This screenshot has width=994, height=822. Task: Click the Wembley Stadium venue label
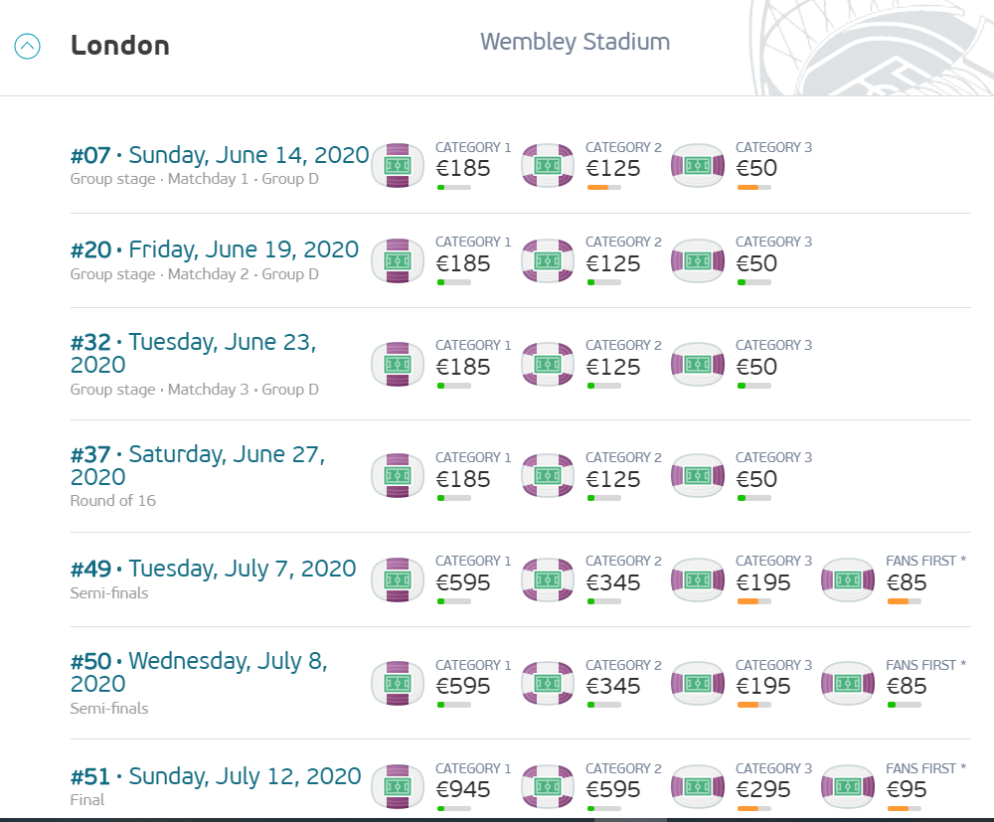pyautogui.click(x=575, y=42)
